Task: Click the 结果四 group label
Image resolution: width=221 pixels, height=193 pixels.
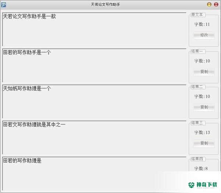Action: coord(197,159)
